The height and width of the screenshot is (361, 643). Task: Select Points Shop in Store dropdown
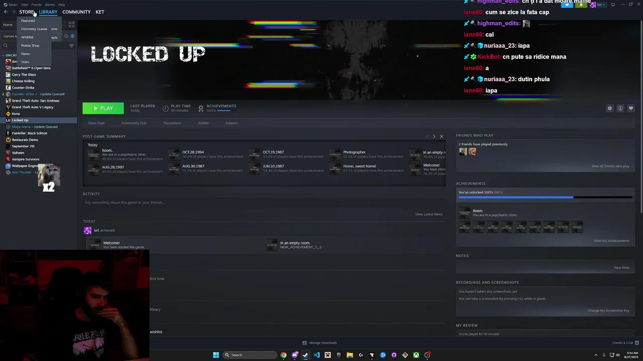click(x=30, y=45)
